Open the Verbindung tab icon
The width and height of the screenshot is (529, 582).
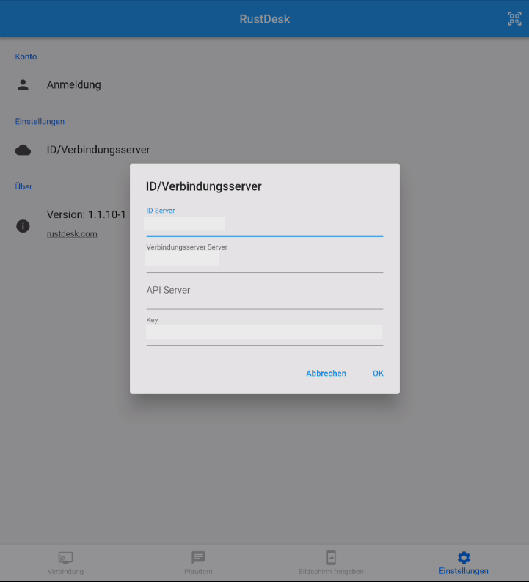pyautogui.click(x=65, y=558)
